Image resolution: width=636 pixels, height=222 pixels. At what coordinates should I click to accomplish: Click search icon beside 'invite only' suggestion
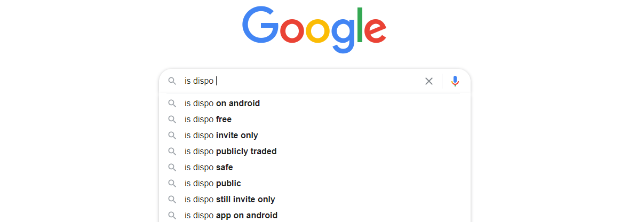172,135
